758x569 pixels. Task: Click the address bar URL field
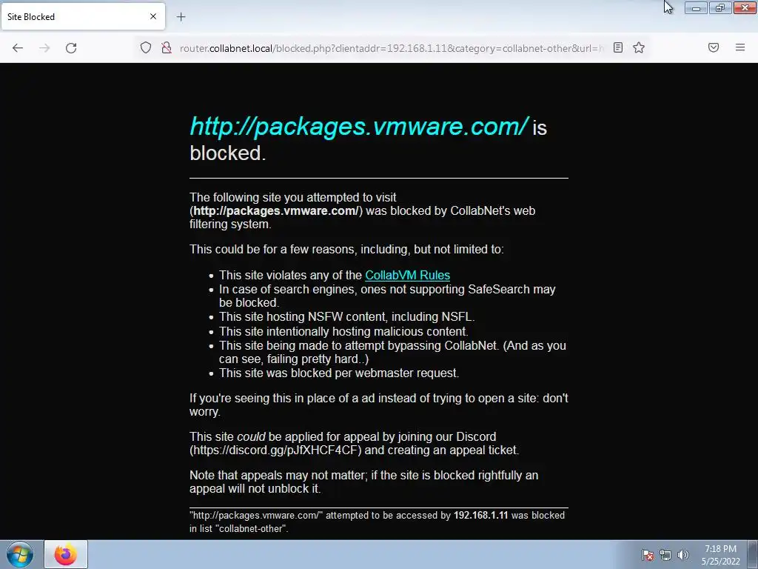click(392, 48)
